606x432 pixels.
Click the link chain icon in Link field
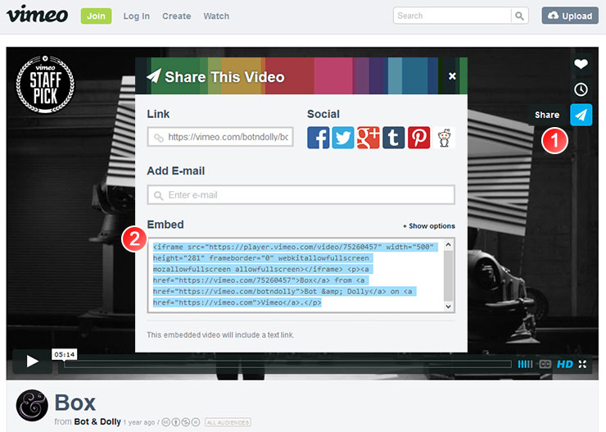coord(159,138)
